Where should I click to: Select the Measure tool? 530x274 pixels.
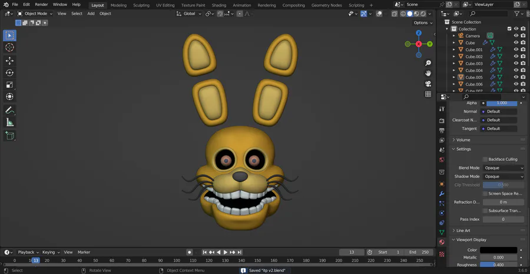tap(10, 122)
